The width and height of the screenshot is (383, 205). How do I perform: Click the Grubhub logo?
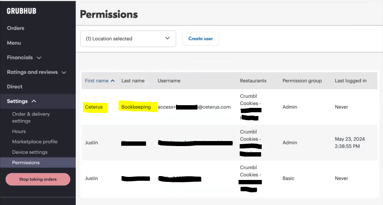22,11
